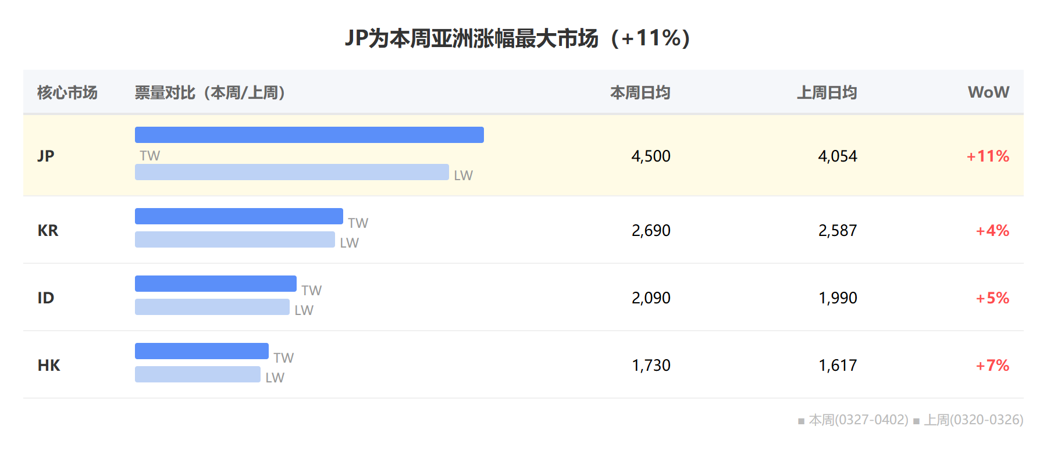This screenshot has width=1047, height=451.
Task: Click the WoW column header
Action: 988,92
